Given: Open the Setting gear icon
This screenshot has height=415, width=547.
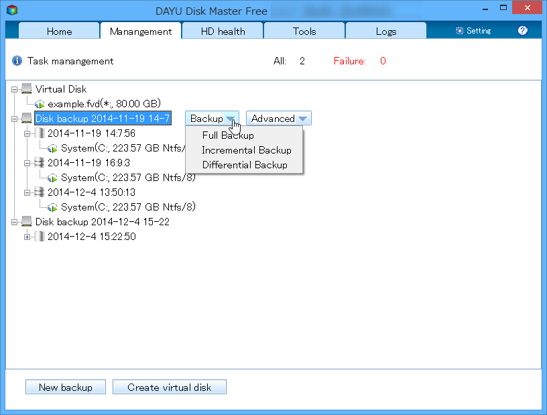Looking at the screenshot, I should [x=459, y=31].
